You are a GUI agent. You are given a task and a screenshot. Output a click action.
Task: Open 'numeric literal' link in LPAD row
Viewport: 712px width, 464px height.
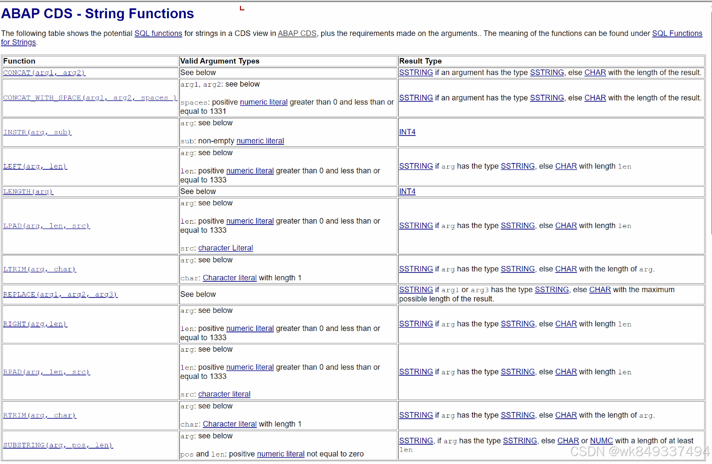[250, 221]
